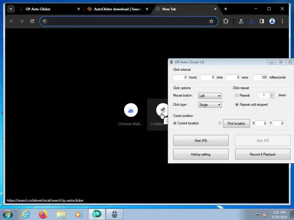Image resolution: width=294 pixels, height=220 pixels.
Task: Show Chrome downloads with the download icon
Action: click(x=252, y=21)
